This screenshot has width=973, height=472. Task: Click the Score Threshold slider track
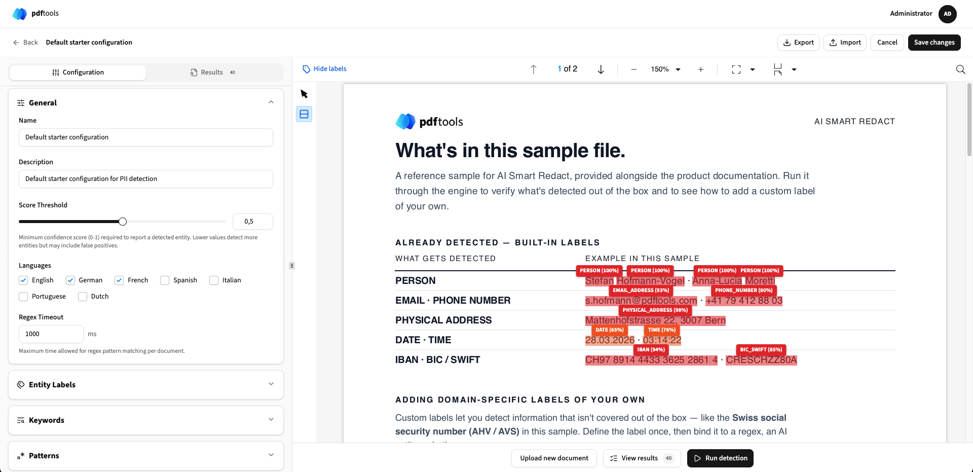coord(123,222)
